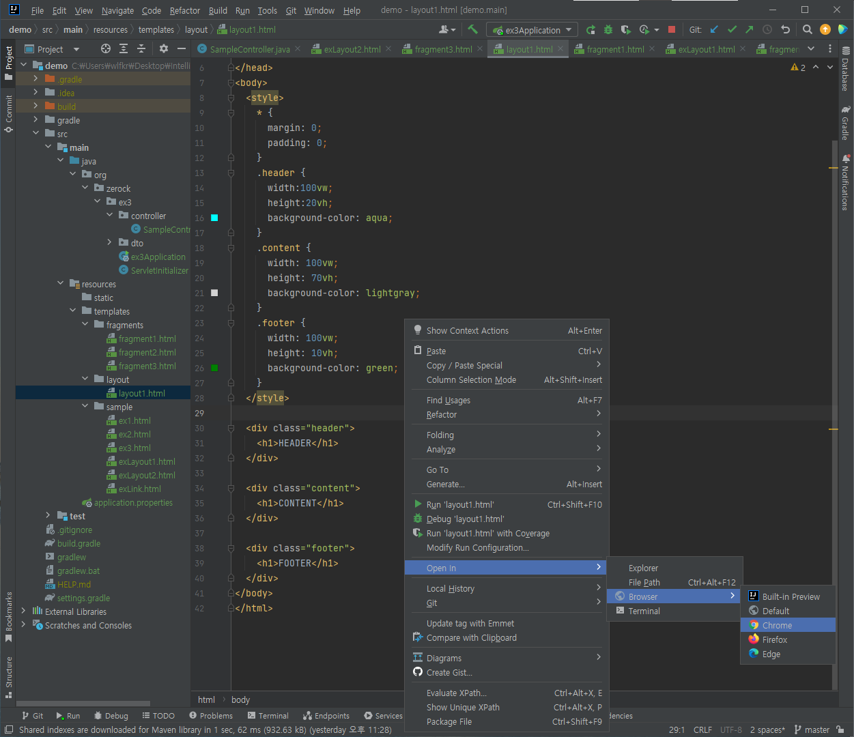Screen dimensions: 854x737
Task: Show hidden editor tabs dropdown
Action: pos(811,48)
